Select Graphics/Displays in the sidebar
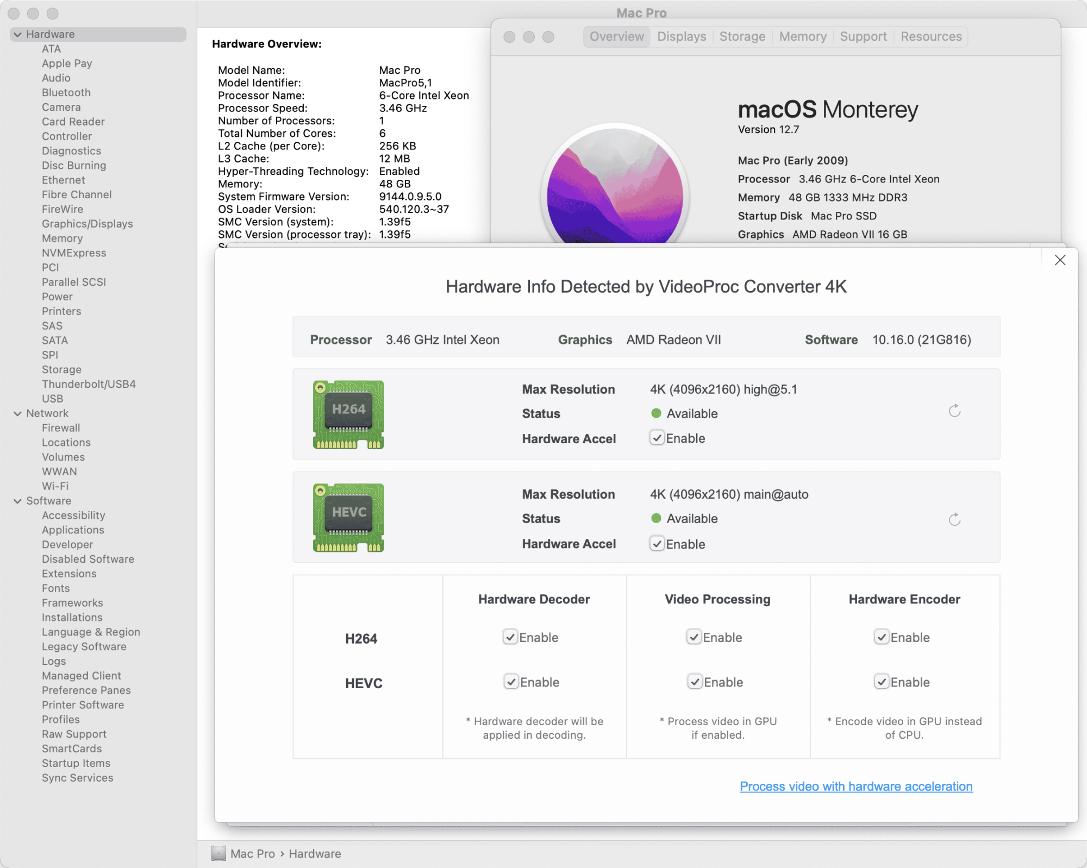 coord(87,224)
